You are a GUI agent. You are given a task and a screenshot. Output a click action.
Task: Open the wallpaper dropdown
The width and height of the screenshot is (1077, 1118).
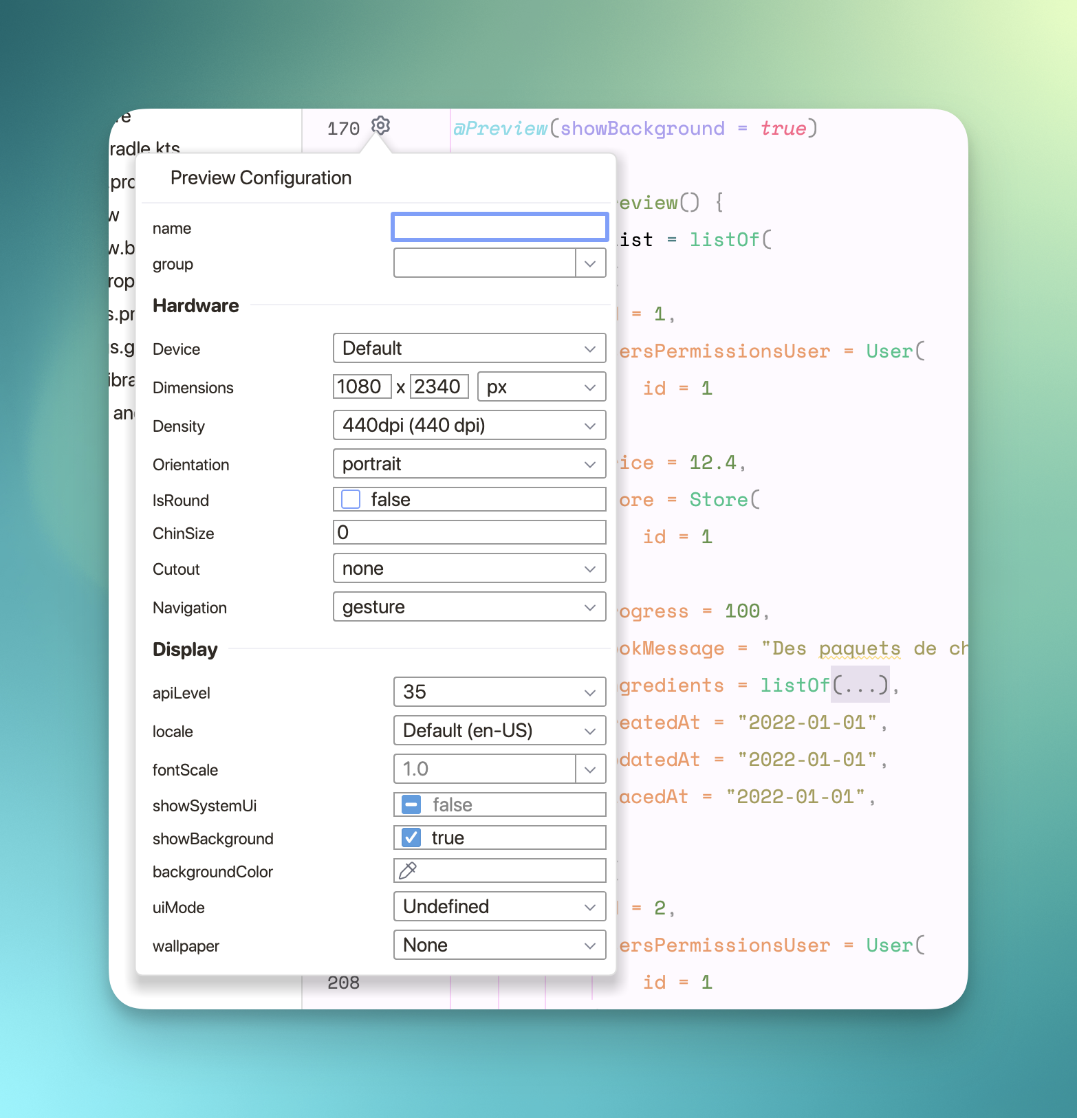click(x=499, y=945)
